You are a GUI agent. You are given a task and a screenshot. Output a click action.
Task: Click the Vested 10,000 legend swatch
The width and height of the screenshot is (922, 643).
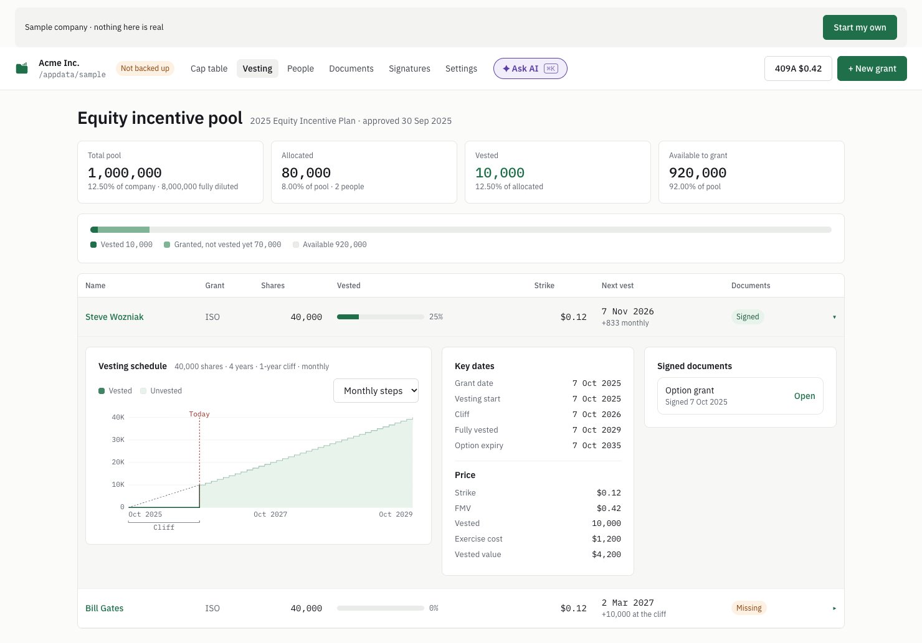click(x=93, y=245)
